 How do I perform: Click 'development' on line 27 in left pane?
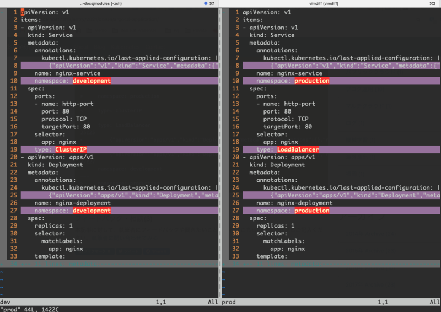click(92, 211)
